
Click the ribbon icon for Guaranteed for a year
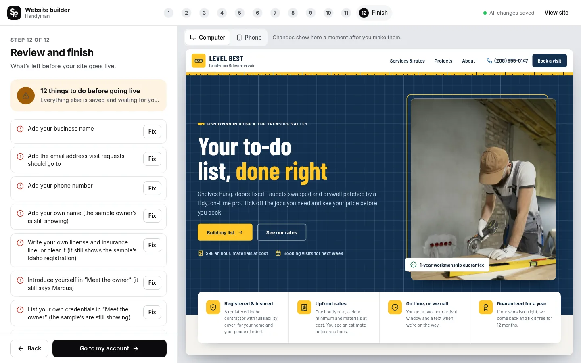click(486, 307)
